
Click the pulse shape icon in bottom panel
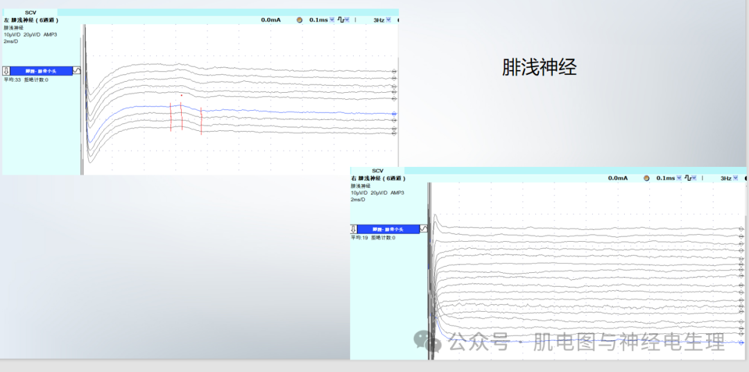pos(687,178)
